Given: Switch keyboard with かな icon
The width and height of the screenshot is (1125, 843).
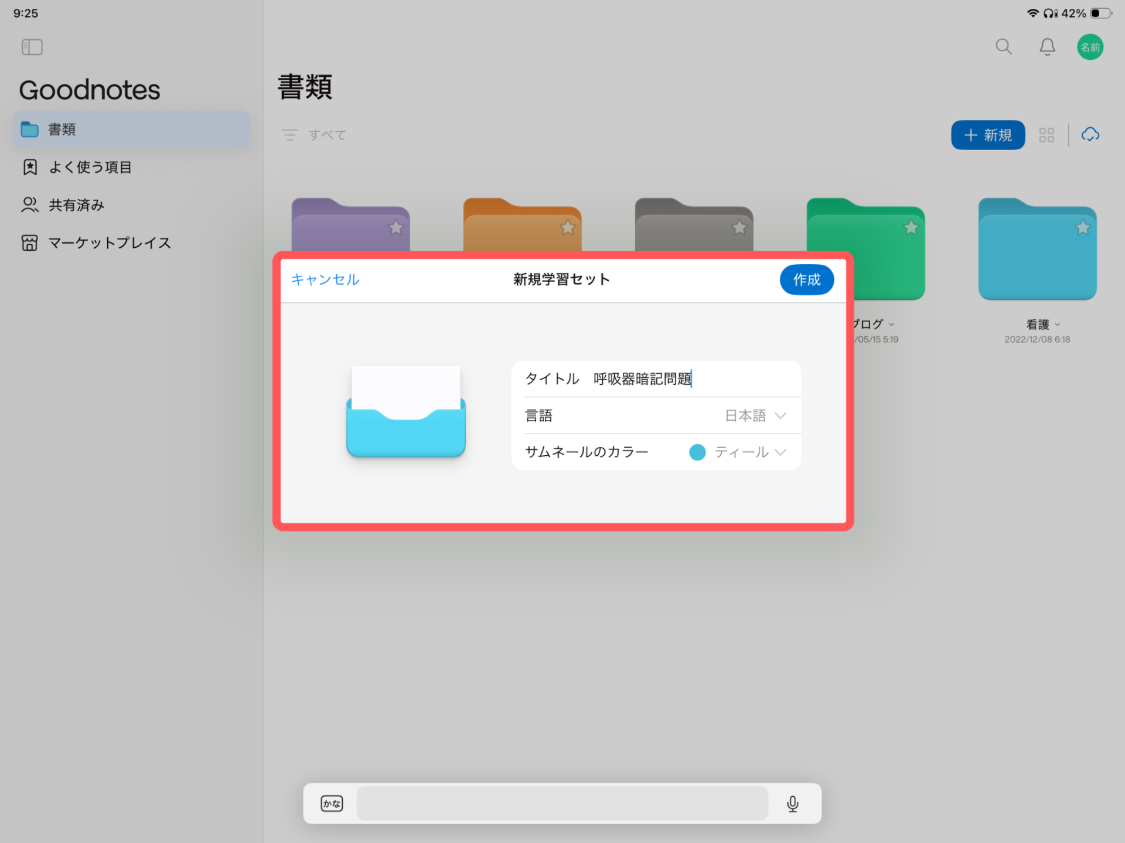Looking at the screenshot, I should pyautogui.click(x=332, y=804).
